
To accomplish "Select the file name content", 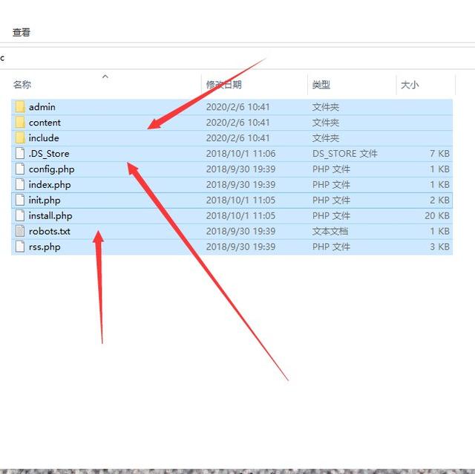I will click(x=45, y=123).
